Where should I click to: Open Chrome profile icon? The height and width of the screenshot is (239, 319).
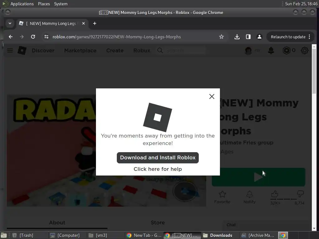(x=259, y=37)
